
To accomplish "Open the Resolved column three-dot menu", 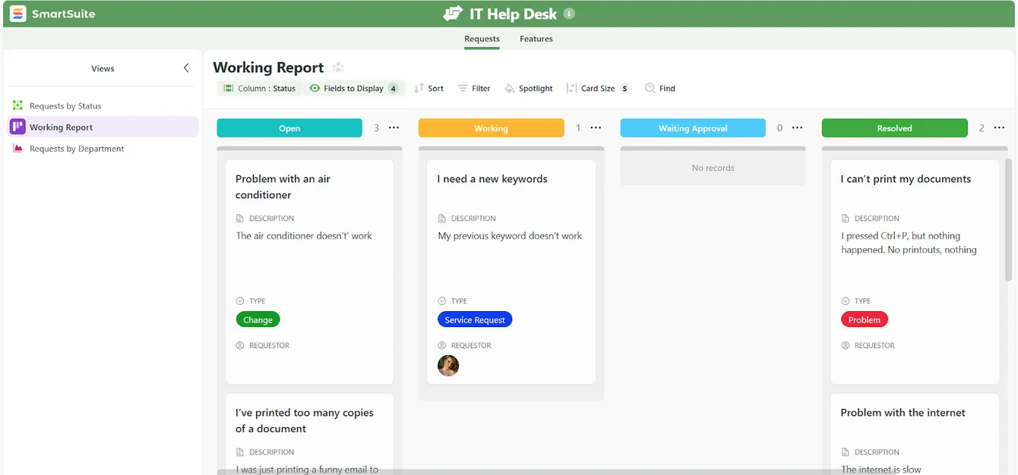I will pyautogui.click(x=999, y=128).
